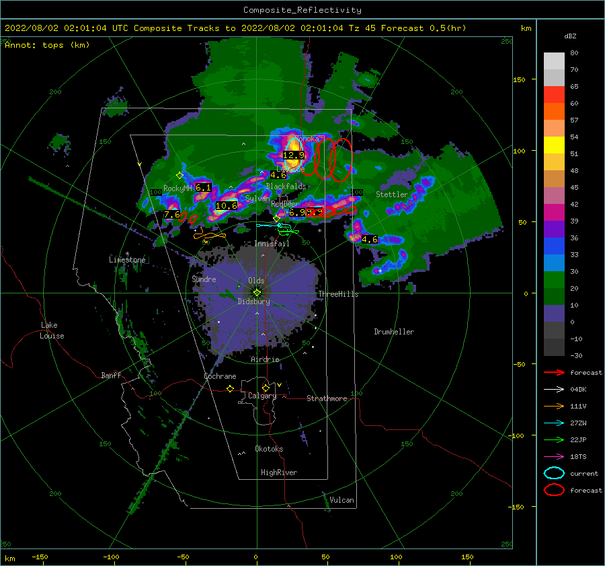Screen dimensions: 605x566
Task: Click the RockyMH label
Action: point(177,188)
